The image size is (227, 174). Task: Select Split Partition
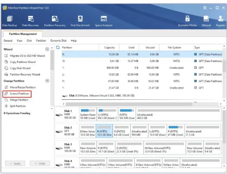click(15, 106)
